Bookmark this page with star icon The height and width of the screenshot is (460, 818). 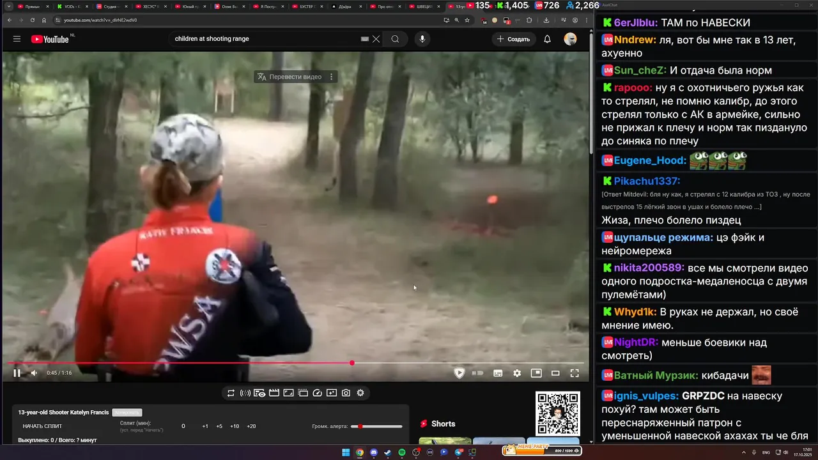pyautogui.click(x=467, y=20)
